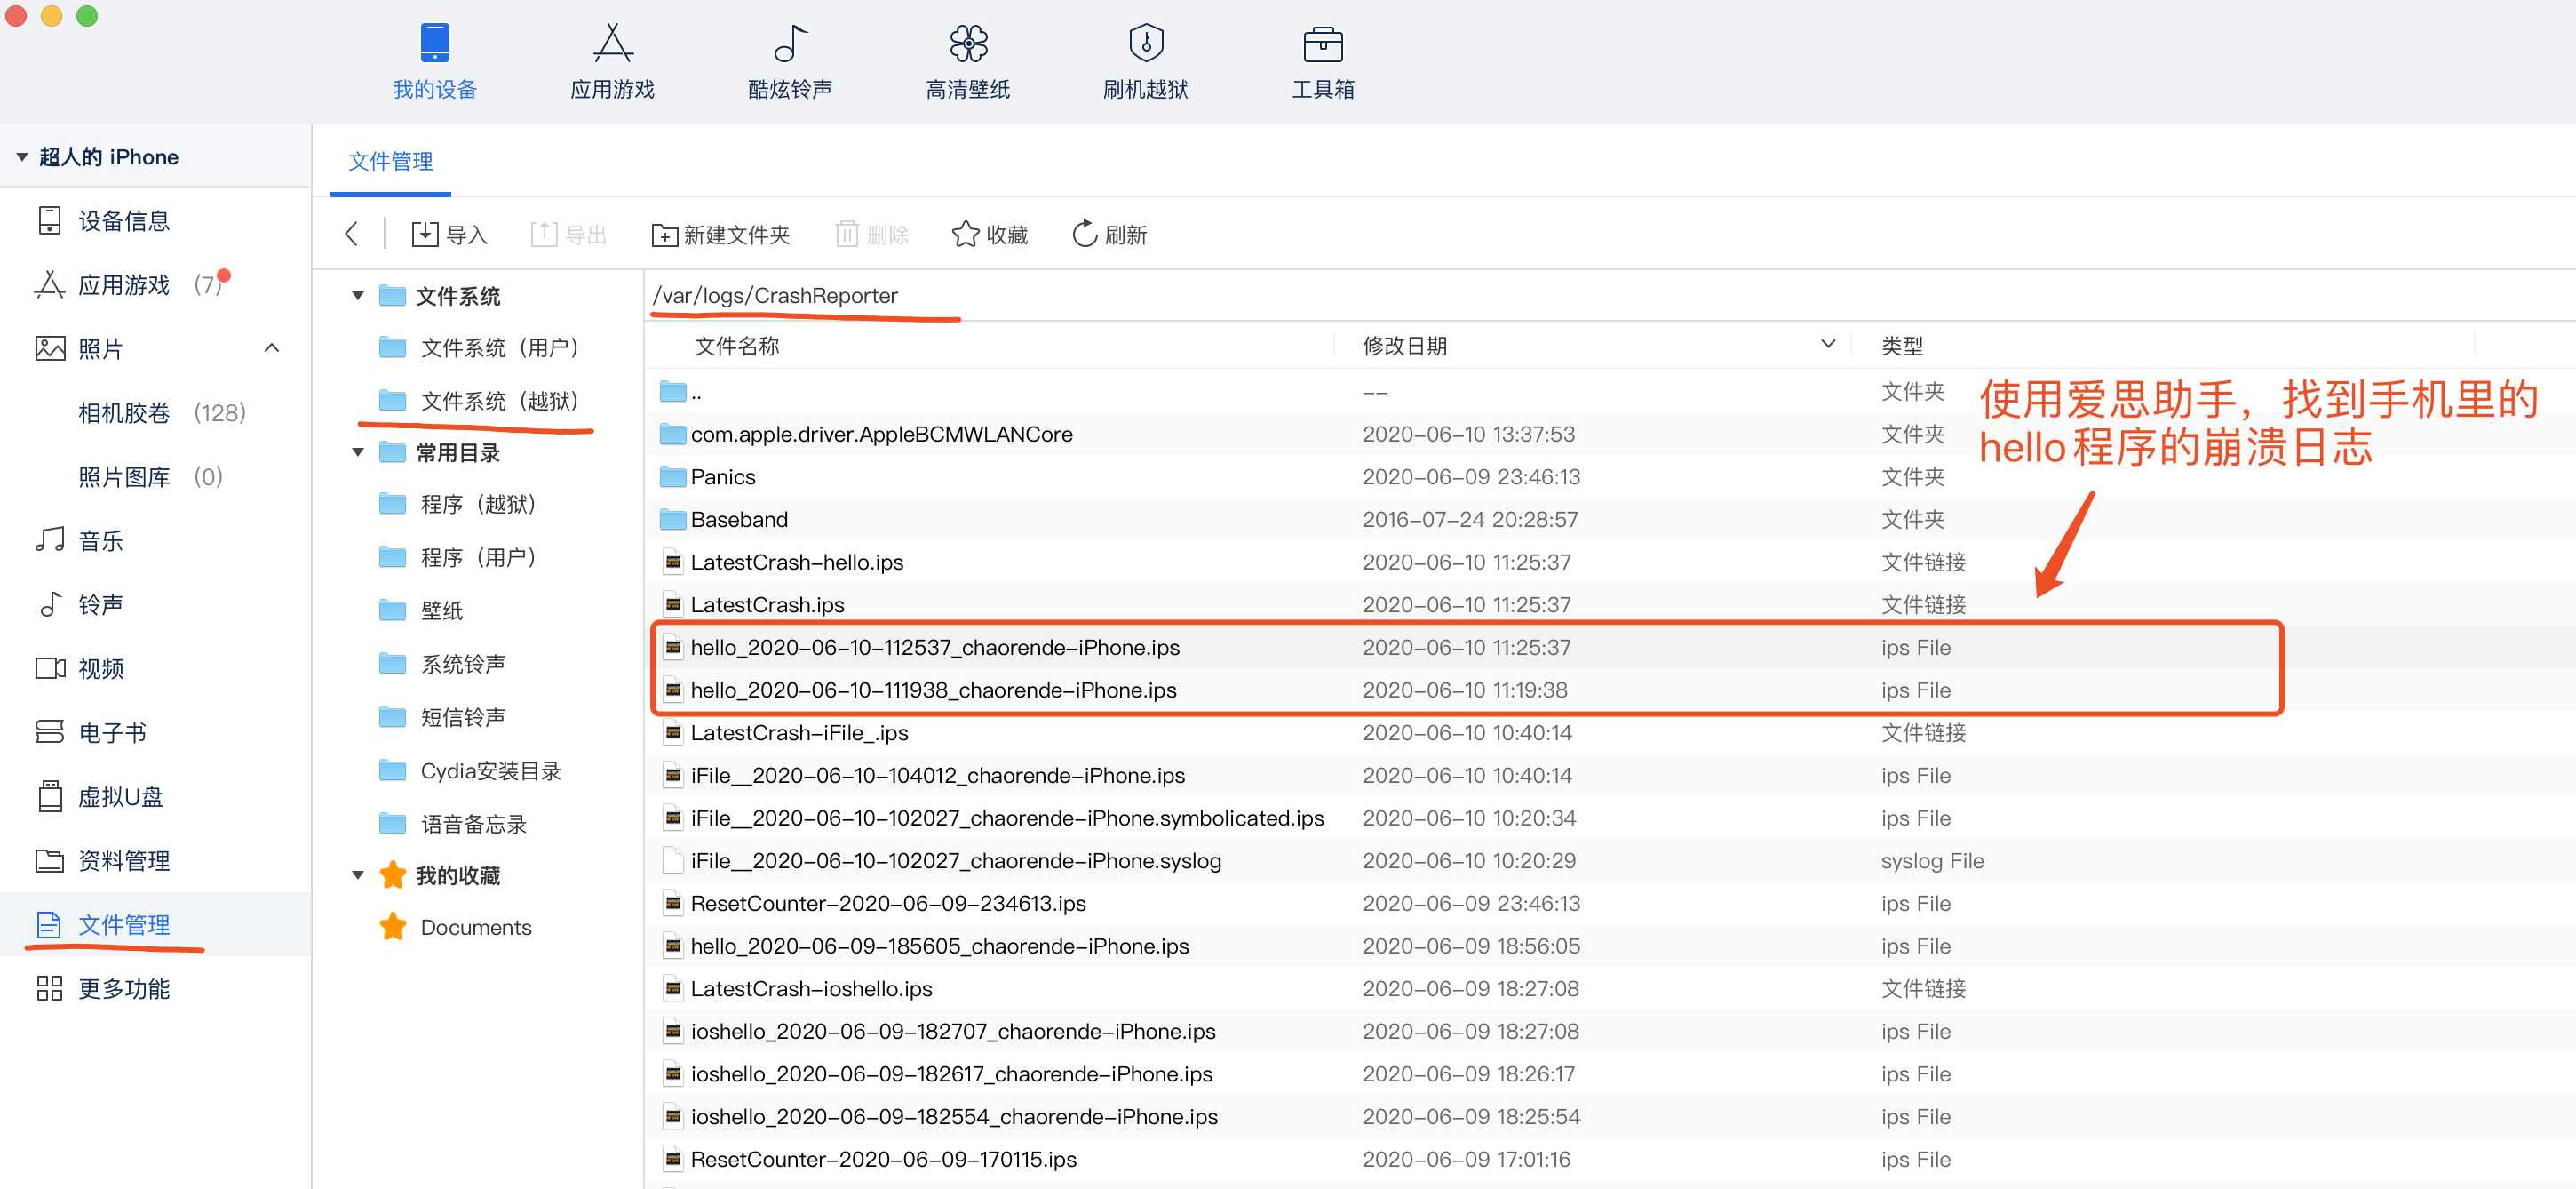Select parent folder '..' row
Screen dimensions: 2576x1189
(1610, 392)
